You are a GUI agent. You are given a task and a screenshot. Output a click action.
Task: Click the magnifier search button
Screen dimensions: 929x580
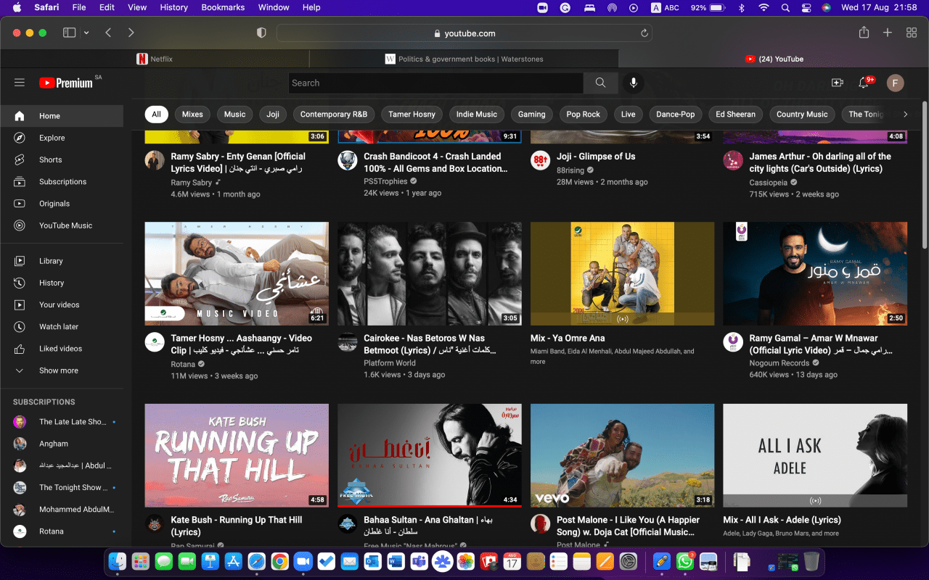coord(600,83)
